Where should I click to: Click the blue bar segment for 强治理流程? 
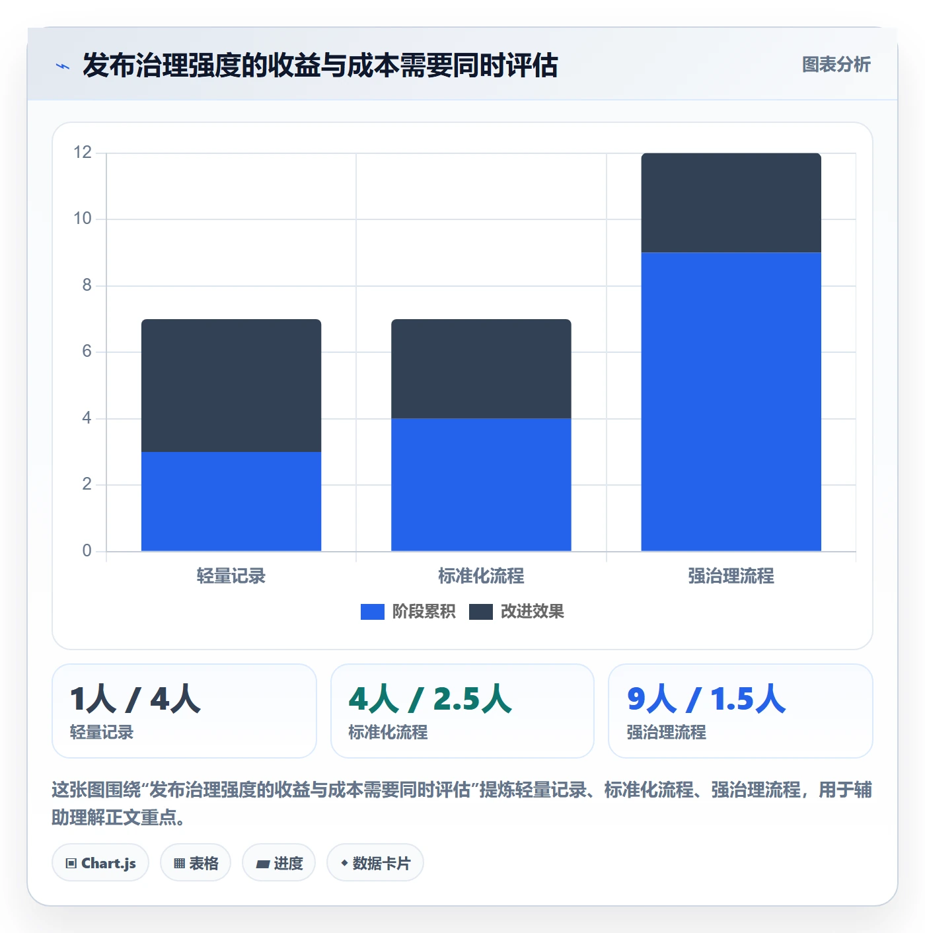[731, 402]
